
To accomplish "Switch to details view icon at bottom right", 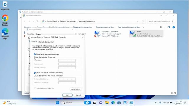I will click(172, 93).
